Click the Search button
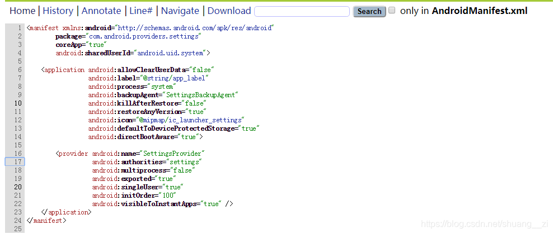This screenshot has width=553, height=234. point(369,11)
